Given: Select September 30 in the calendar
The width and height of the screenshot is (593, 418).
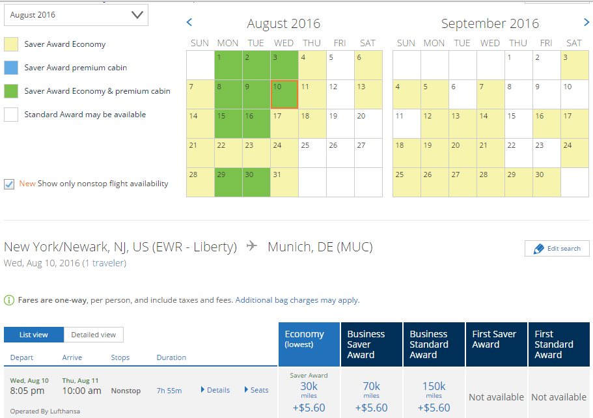Looking at the screenshot, I should 547,182.
